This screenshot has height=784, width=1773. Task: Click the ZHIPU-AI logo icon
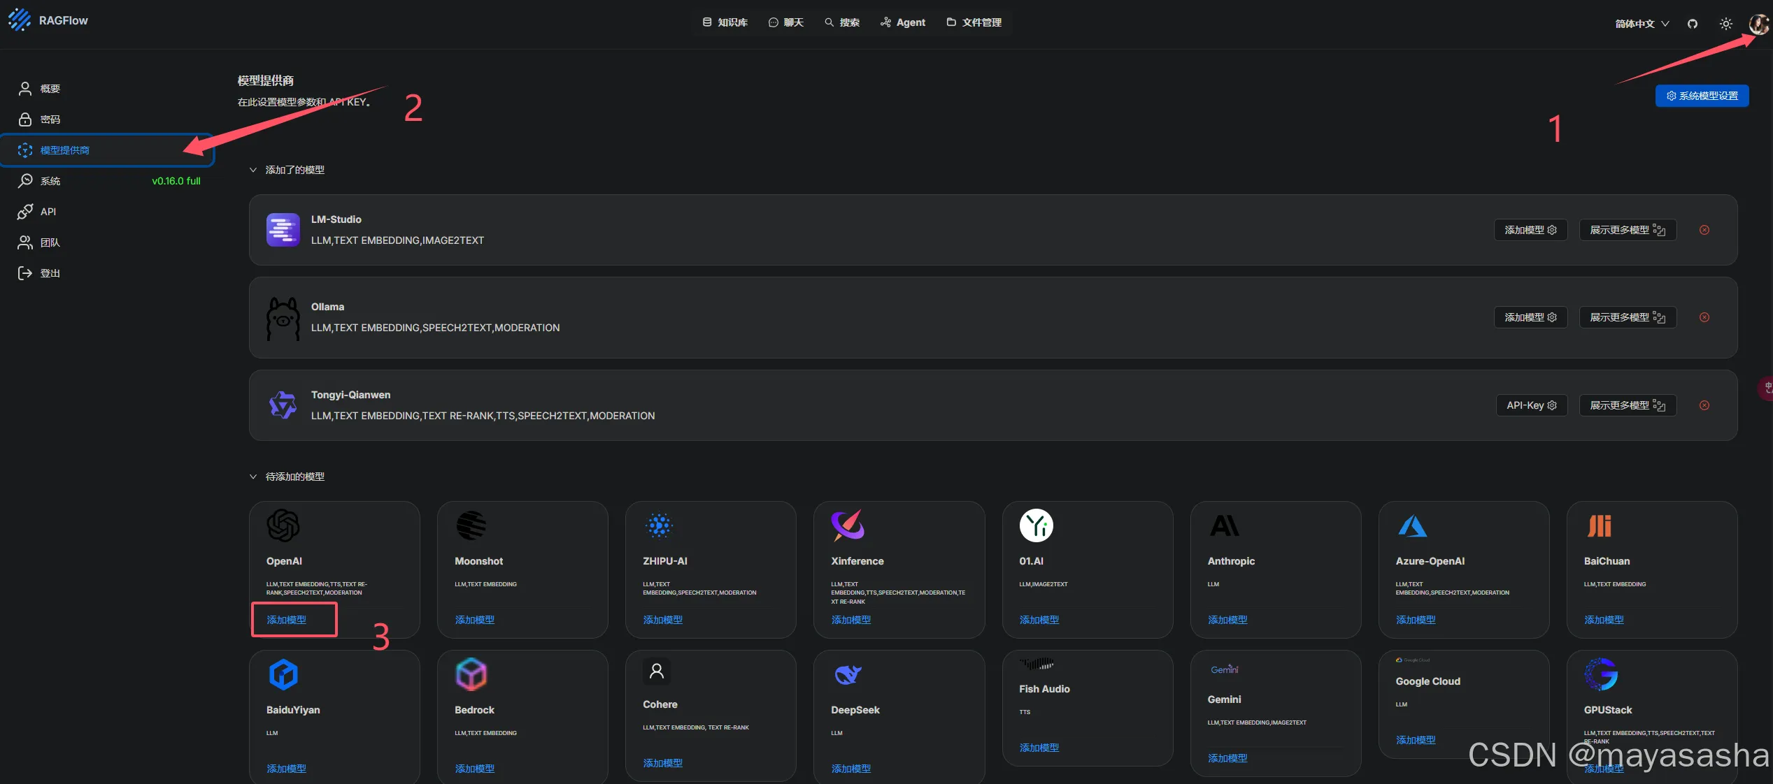coord(659,525)
